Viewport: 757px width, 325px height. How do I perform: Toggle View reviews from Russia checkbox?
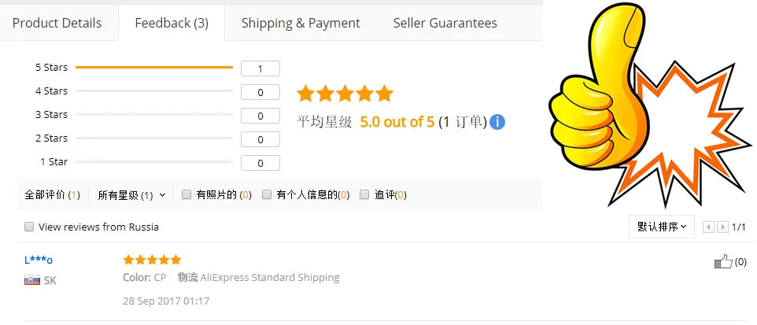click(x=29, y=227)
